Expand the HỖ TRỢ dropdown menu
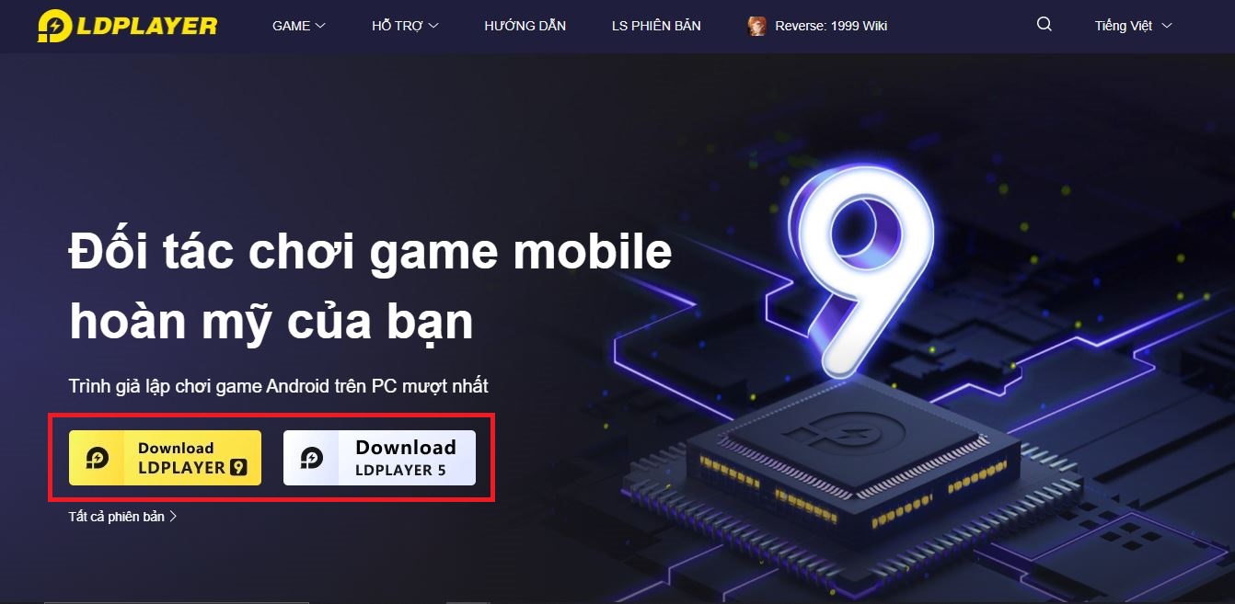The image size is (1235, 604). point(405,26)
